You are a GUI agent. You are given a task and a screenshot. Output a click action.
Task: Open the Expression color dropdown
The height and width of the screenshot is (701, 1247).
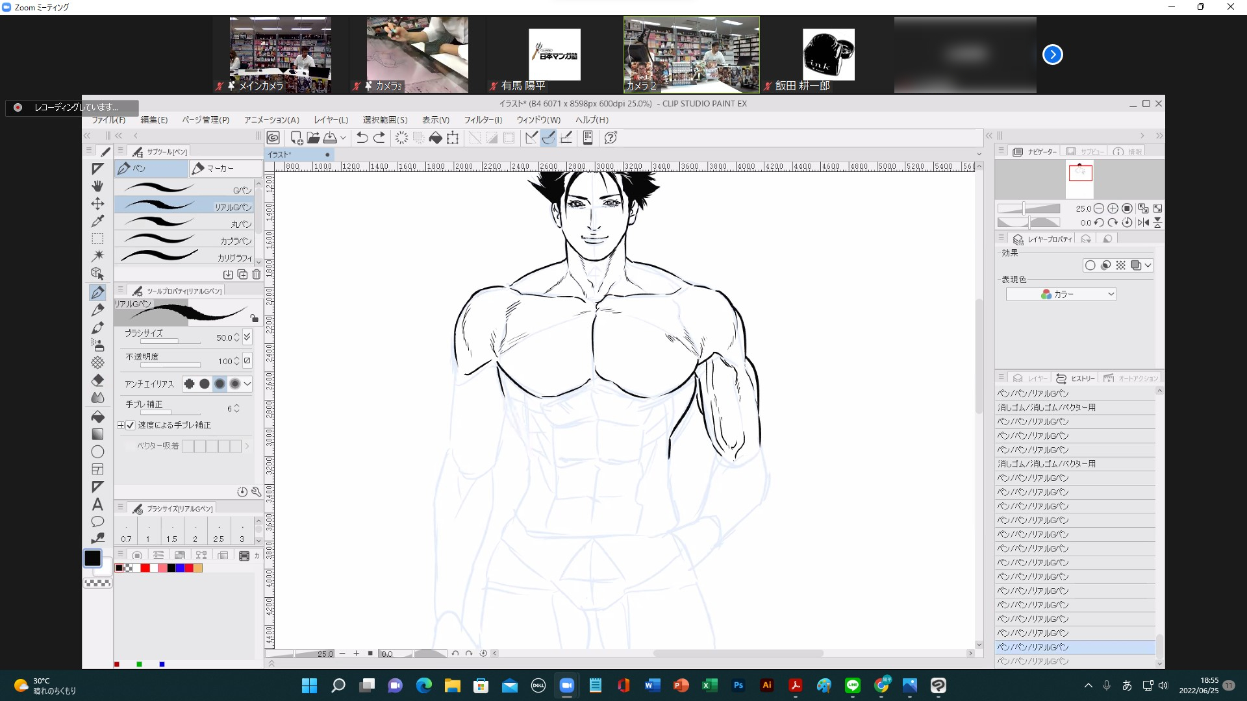(1061, 294)
